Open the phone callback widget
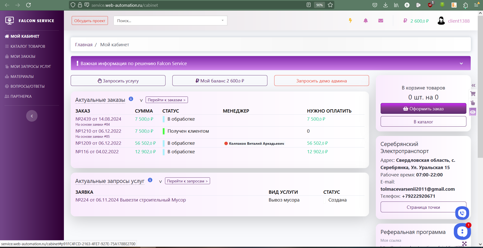 point(462,213)
